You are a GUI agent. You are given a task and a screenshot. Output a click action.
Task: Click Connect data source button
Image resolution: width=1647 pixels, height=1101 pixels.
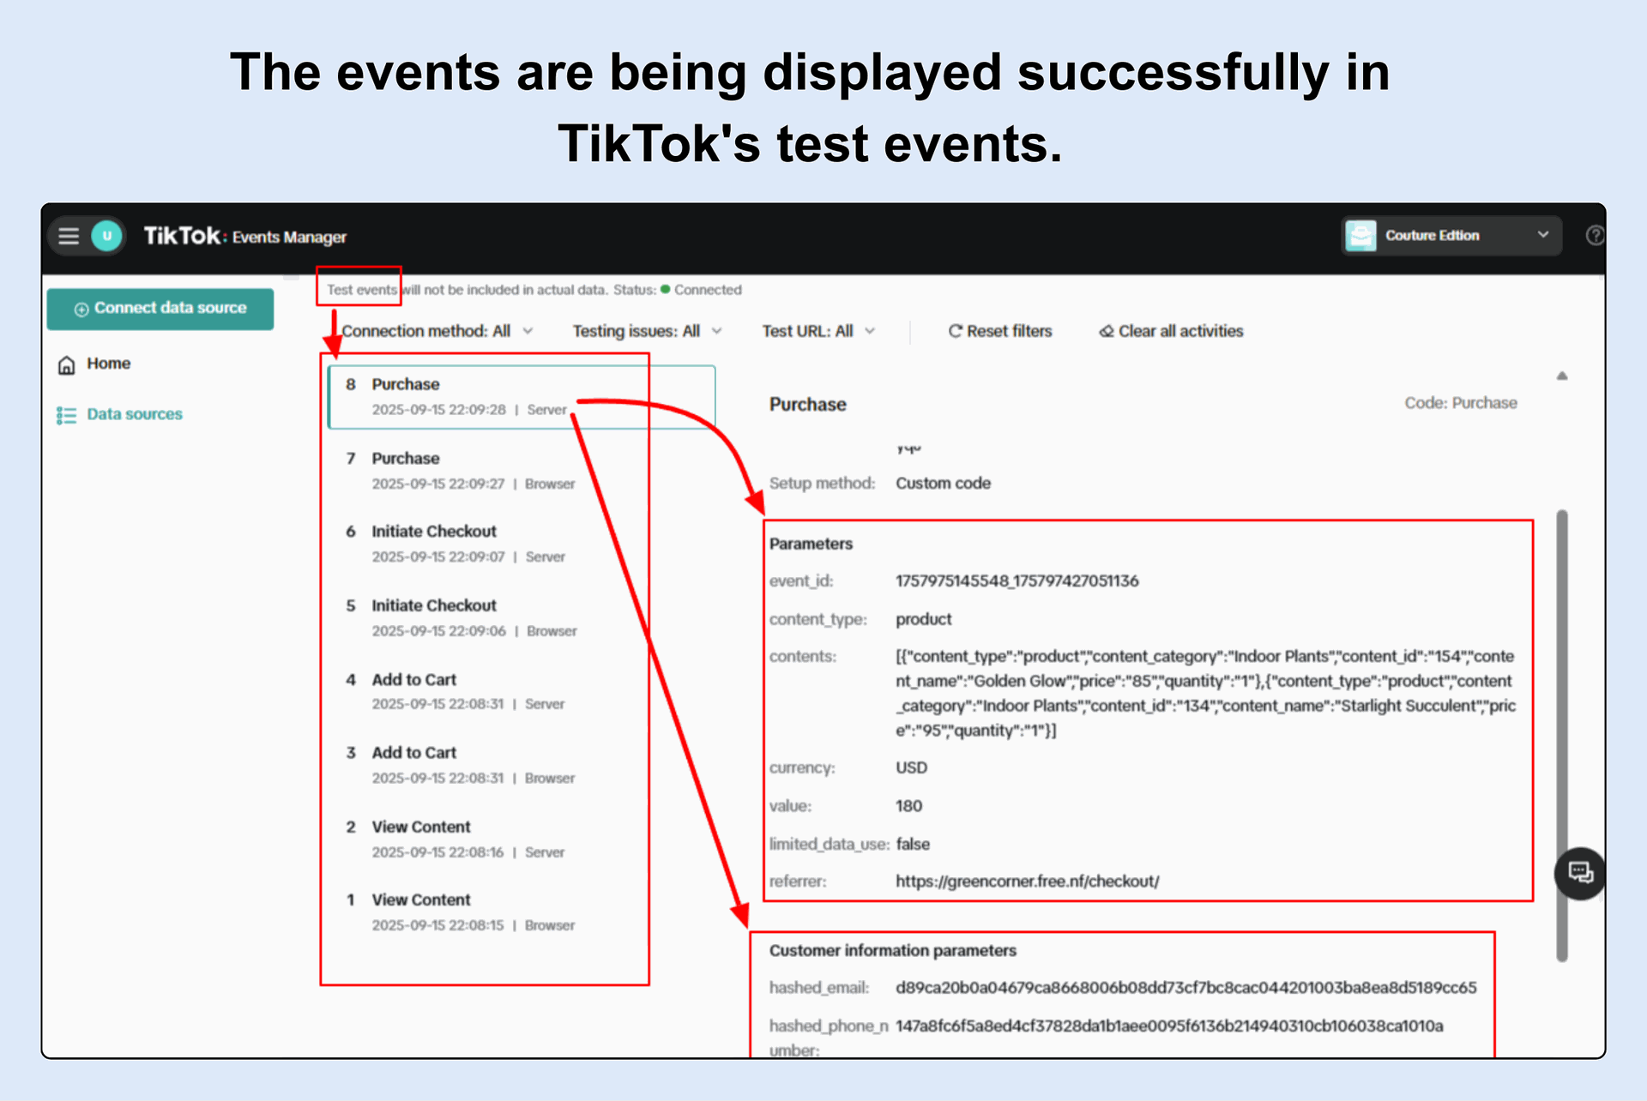[x=160, y=309]
